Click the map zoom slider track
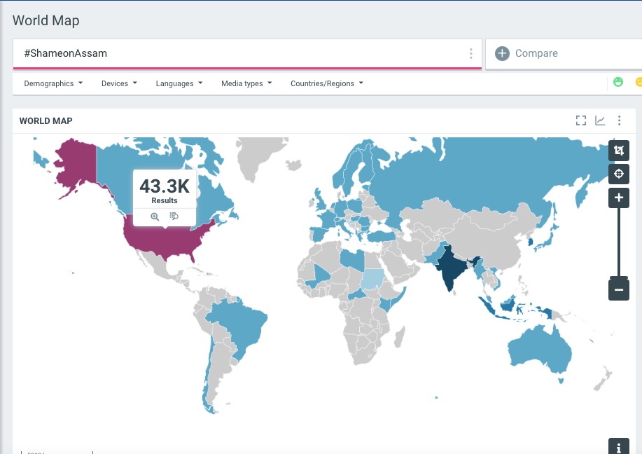642x454 pixels. [619, 242]
